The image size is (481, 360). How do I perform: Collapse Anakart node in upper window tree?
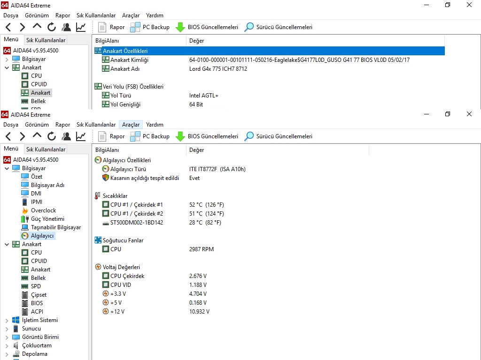click(7, 67)
